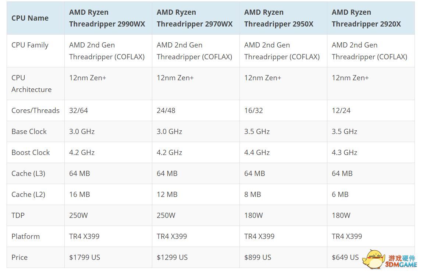This screenshot has height=272, width=423.
Task: Click the 32/64 cores value
Action: click(78, 110)
